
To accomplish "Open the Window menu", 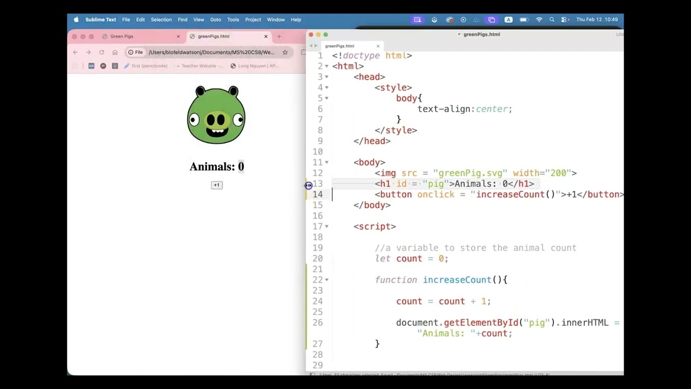I will coord(275,19).
